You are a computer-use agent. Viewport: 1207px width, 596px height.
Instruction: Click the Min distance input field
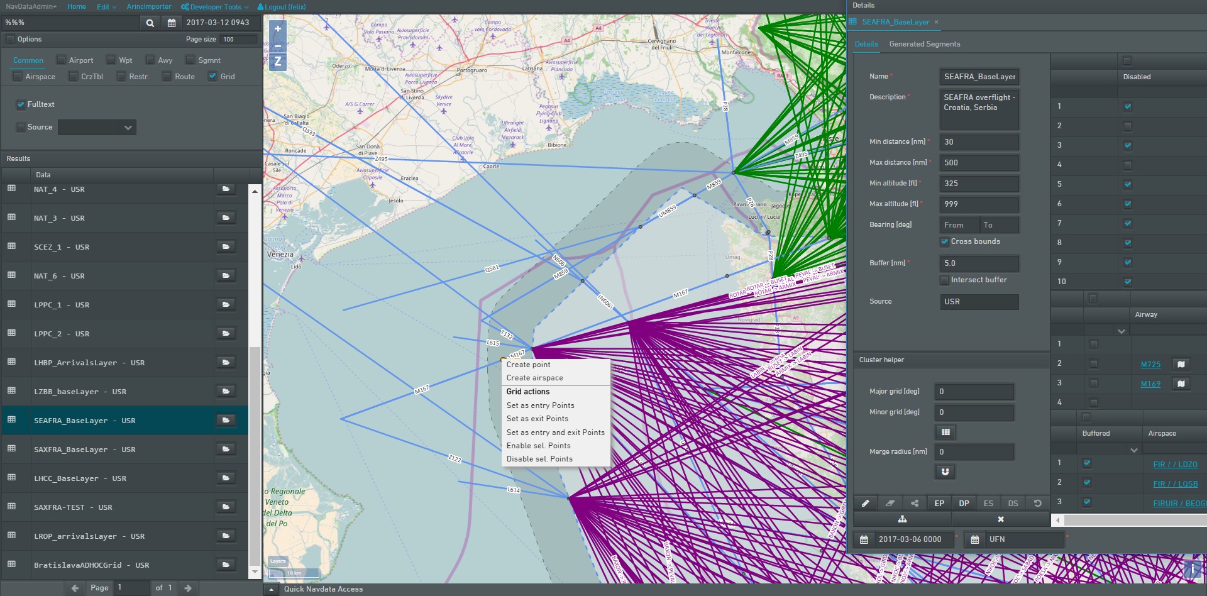[979, 142]
